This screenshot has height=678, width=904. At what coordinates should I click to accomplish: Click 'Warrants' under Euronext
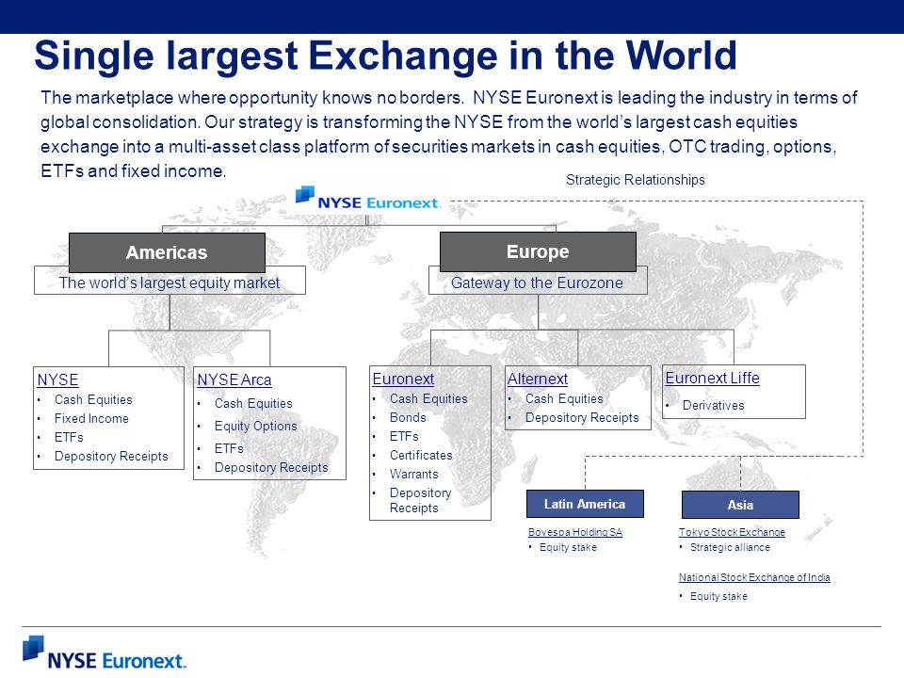pos(414,474)
